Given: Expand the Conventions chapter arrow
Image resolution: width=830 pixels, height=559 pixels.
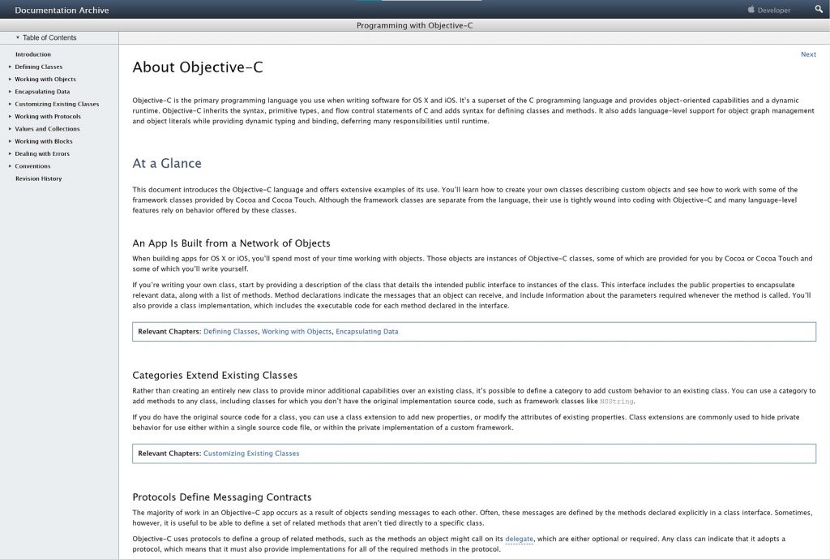Looking at the screenshot, I should click(10, 166).
